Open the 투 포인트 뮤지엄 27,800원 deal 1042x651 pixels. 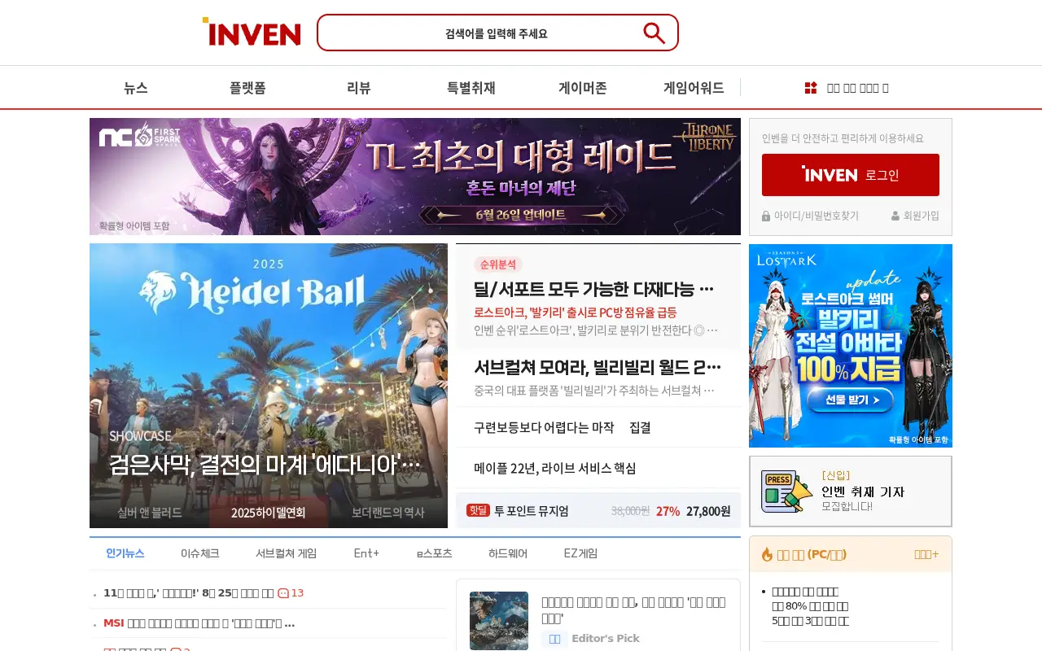tap(598, 510)
